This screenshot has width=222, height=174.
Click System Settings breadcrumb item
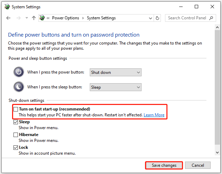click(x=101, y=18)
